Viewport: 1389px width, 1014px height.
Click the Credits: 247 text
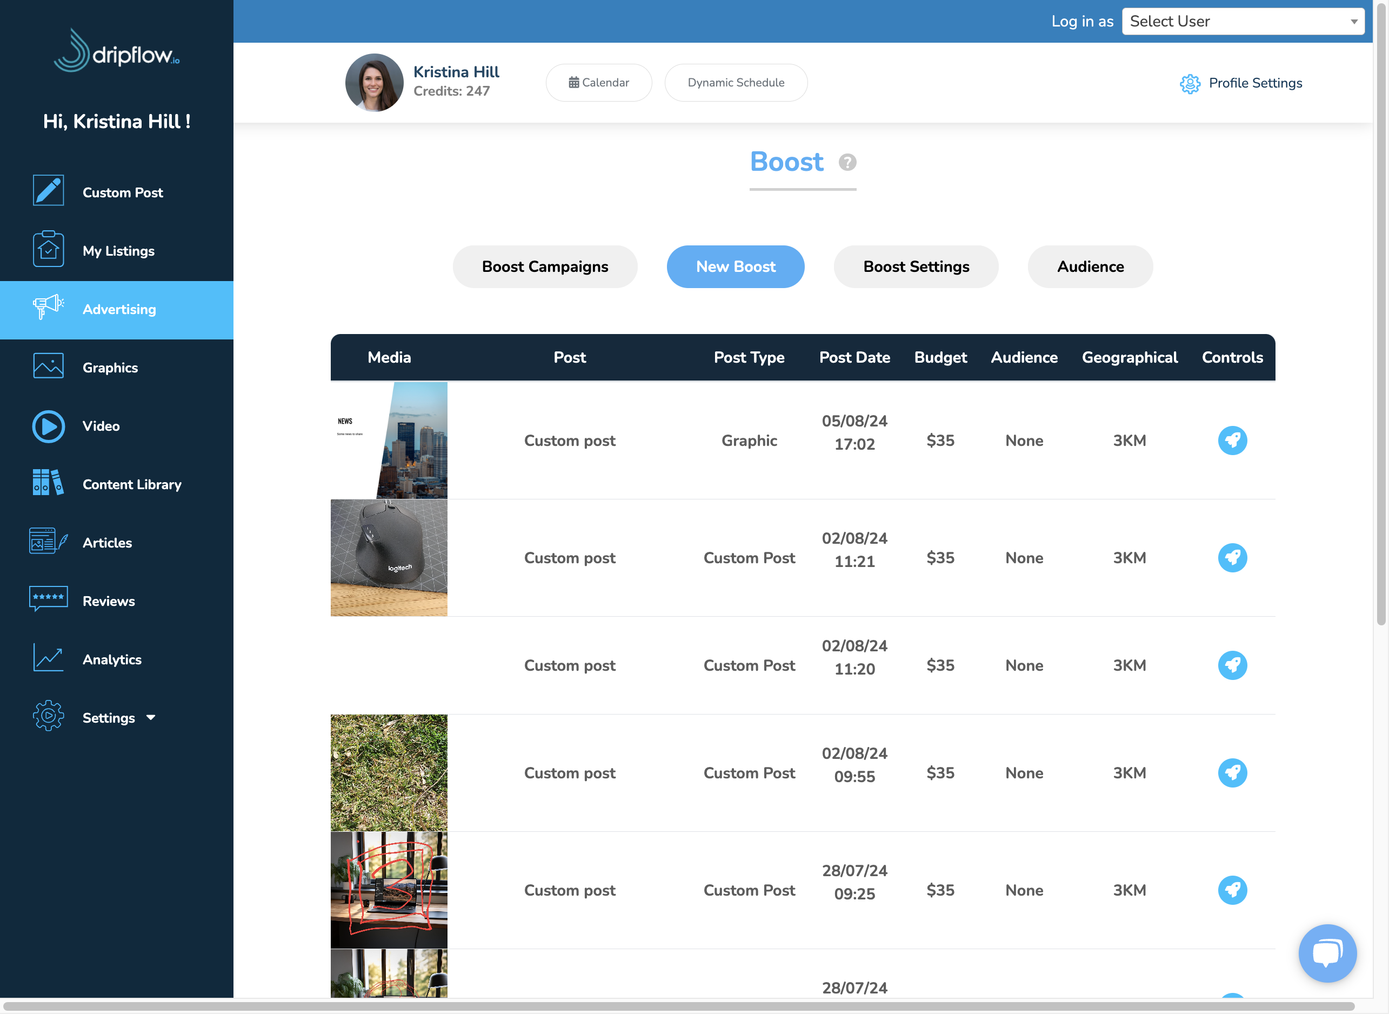[x=451, y=91]
